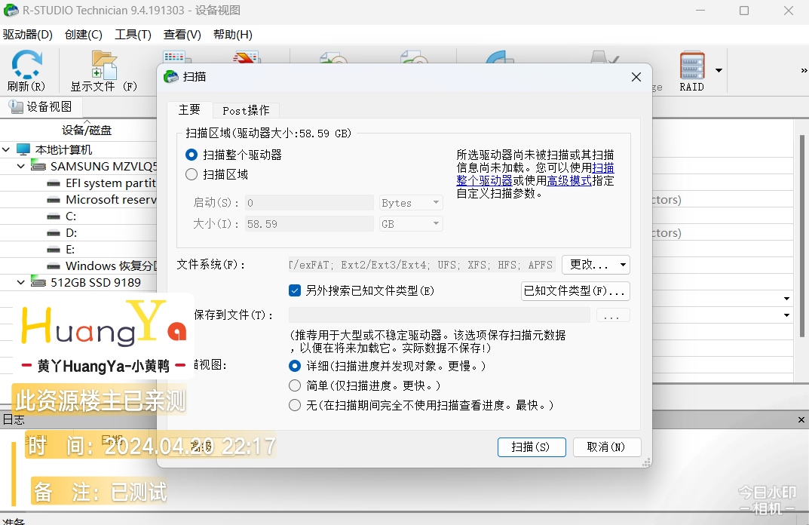Open the 帮助(H) menu
Screen dimensions: 809x525
click(233, 35)
